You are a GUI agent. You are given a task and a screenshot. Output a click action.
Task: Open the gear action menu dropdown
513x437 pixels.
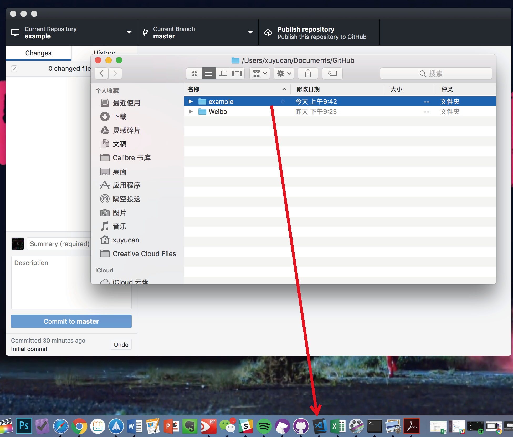284,73
